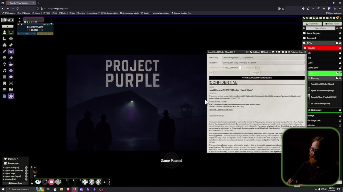Open the speech bubble tool icon
Image resolution: width=343 pixels, height=192 pixels.
(x=11, y=77)
